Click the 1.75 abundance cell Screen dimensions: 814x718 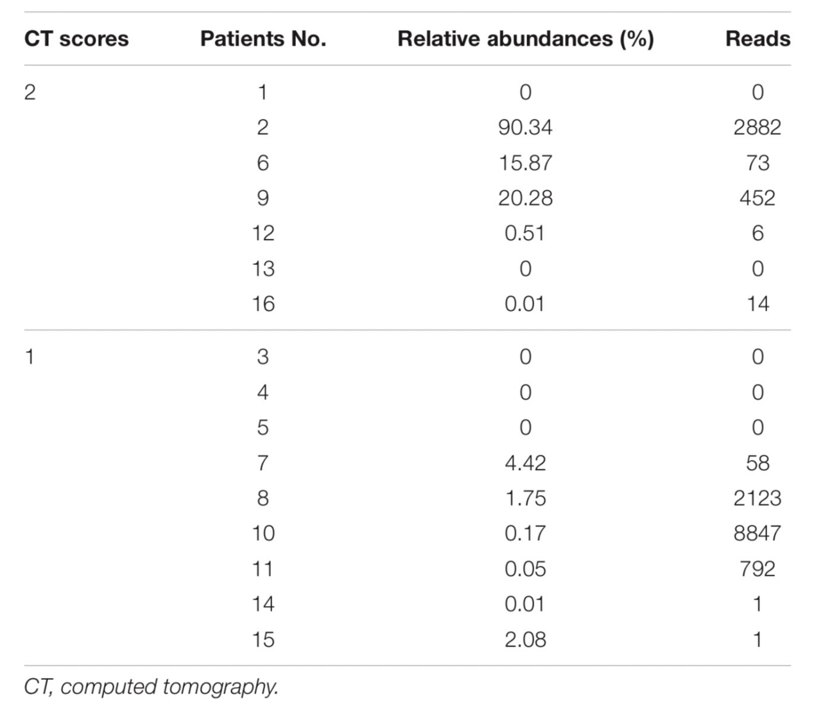[525, 498]
